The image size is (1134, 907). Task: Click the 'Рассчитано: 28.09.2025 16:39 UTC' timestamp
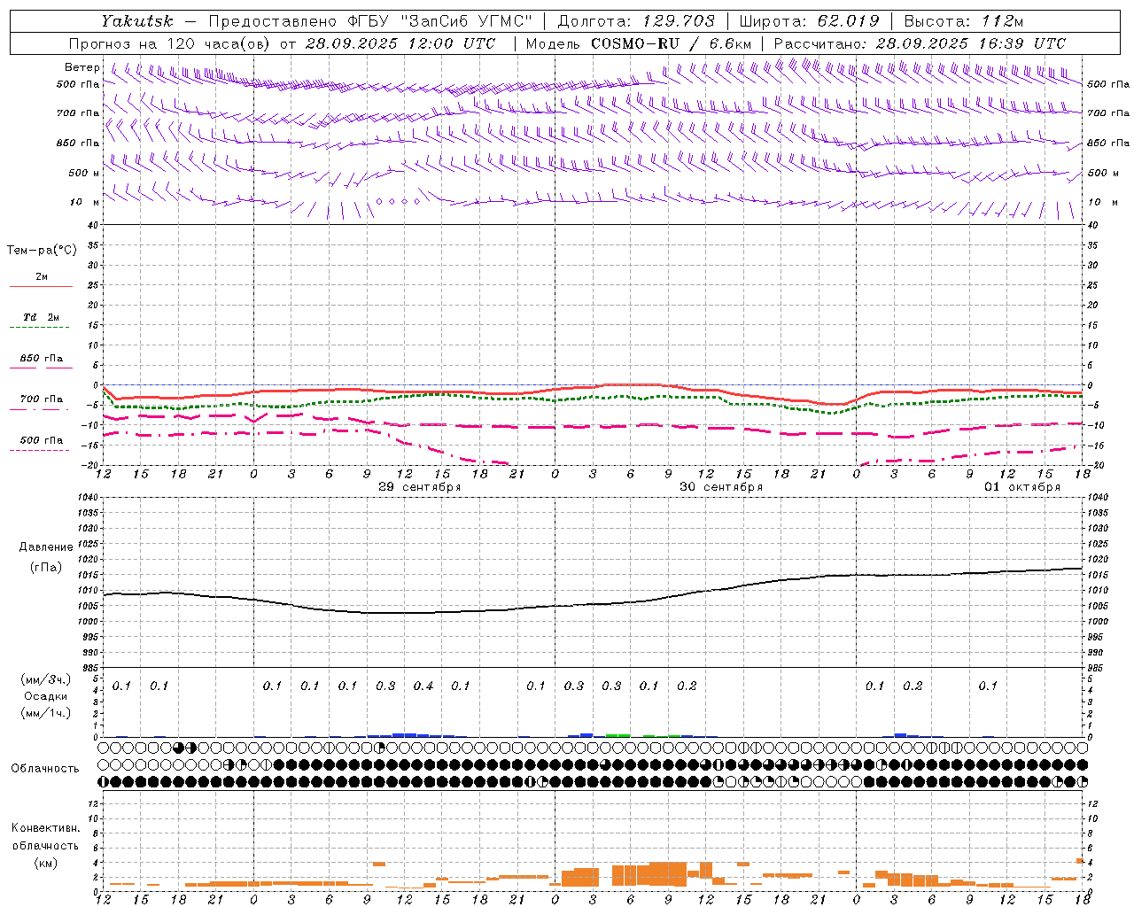[920, 43]
